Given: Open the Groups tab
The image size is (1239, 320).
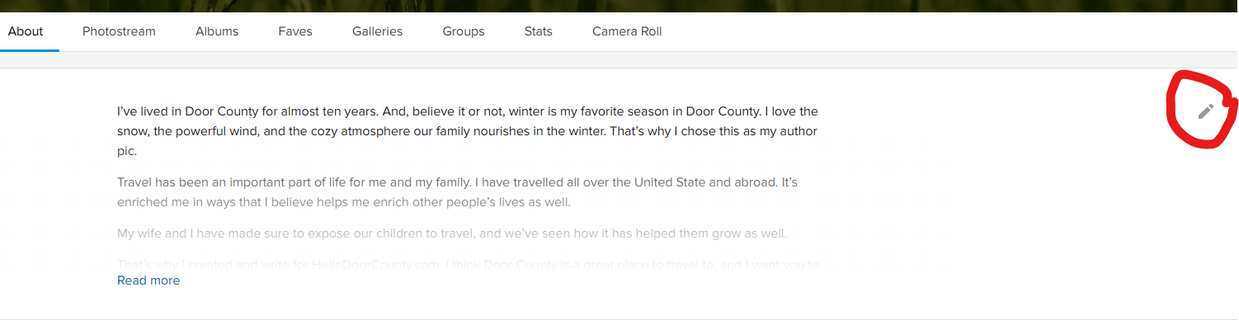Looking at the screenshot, I should pyautogui.click(x=464, y=31).
